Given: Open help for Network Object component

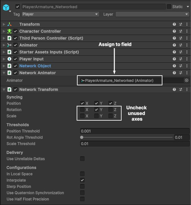Looking at the screenshot, I should (174, 66).
